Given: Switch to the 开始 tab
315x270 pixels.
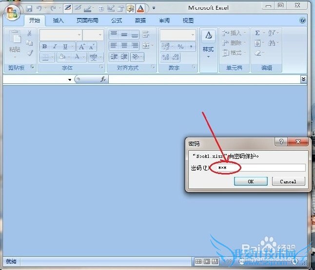Looking at the screenshot, I should click(x=35, y=20).
